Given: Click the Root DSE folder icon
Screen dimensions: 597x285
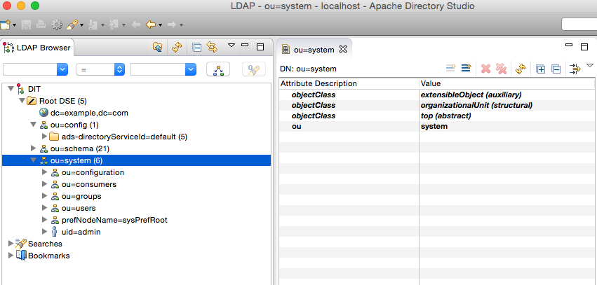Looking at the screenshot, I should tap(32, 101).
